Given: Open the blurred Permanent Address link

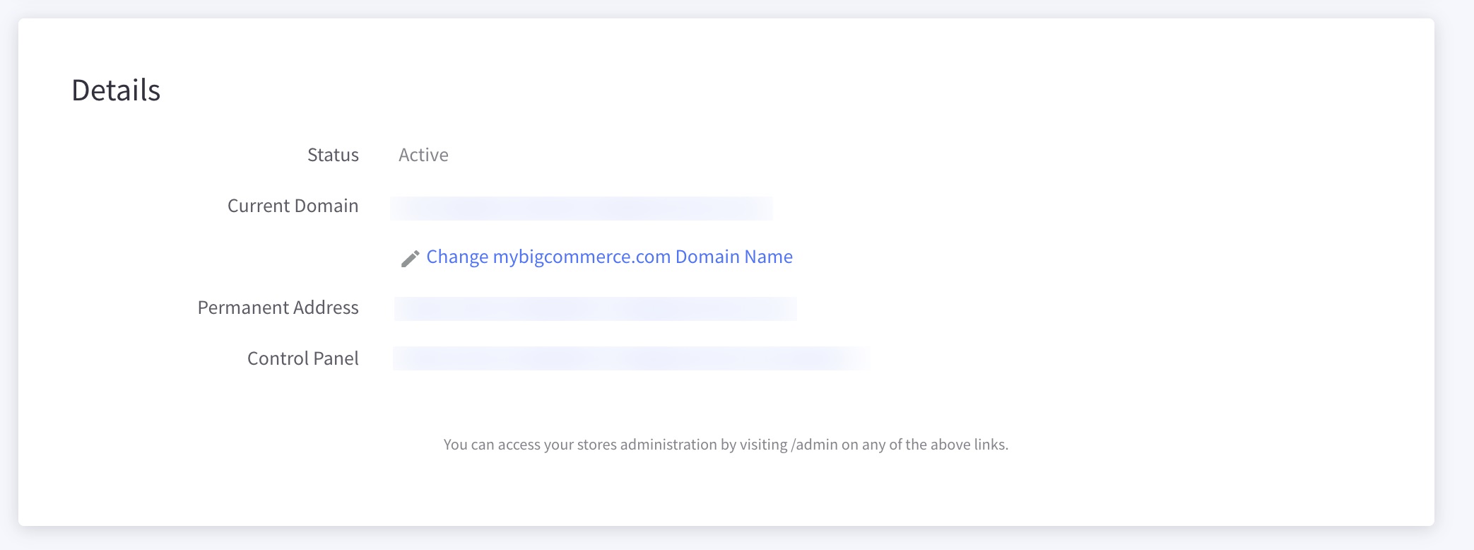Looking at the screenshot, I should 595,309.
